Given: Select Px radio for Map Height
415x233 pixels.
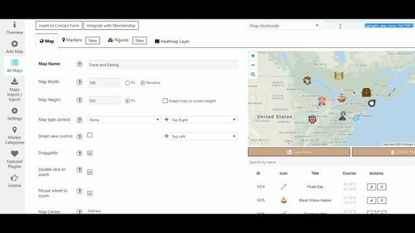Looking at the screenshot, I should [x=128, y=101].
